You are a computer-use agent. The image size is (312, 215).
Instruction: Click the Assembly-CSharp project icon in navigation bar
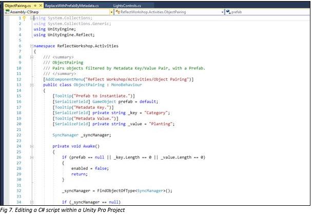(x=7, y=12)
